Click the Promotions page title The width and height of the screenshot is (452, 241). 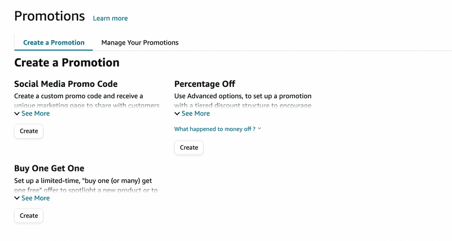tap(49, 16)
